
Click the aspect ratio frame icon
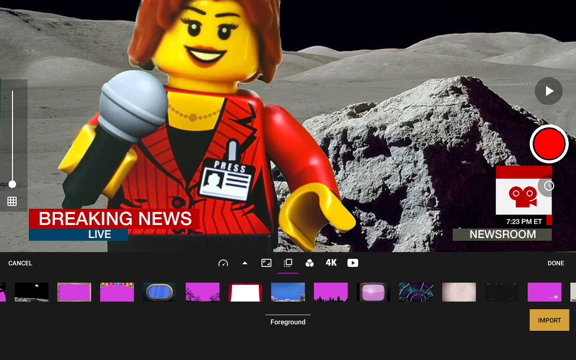[x=266, y=263]
